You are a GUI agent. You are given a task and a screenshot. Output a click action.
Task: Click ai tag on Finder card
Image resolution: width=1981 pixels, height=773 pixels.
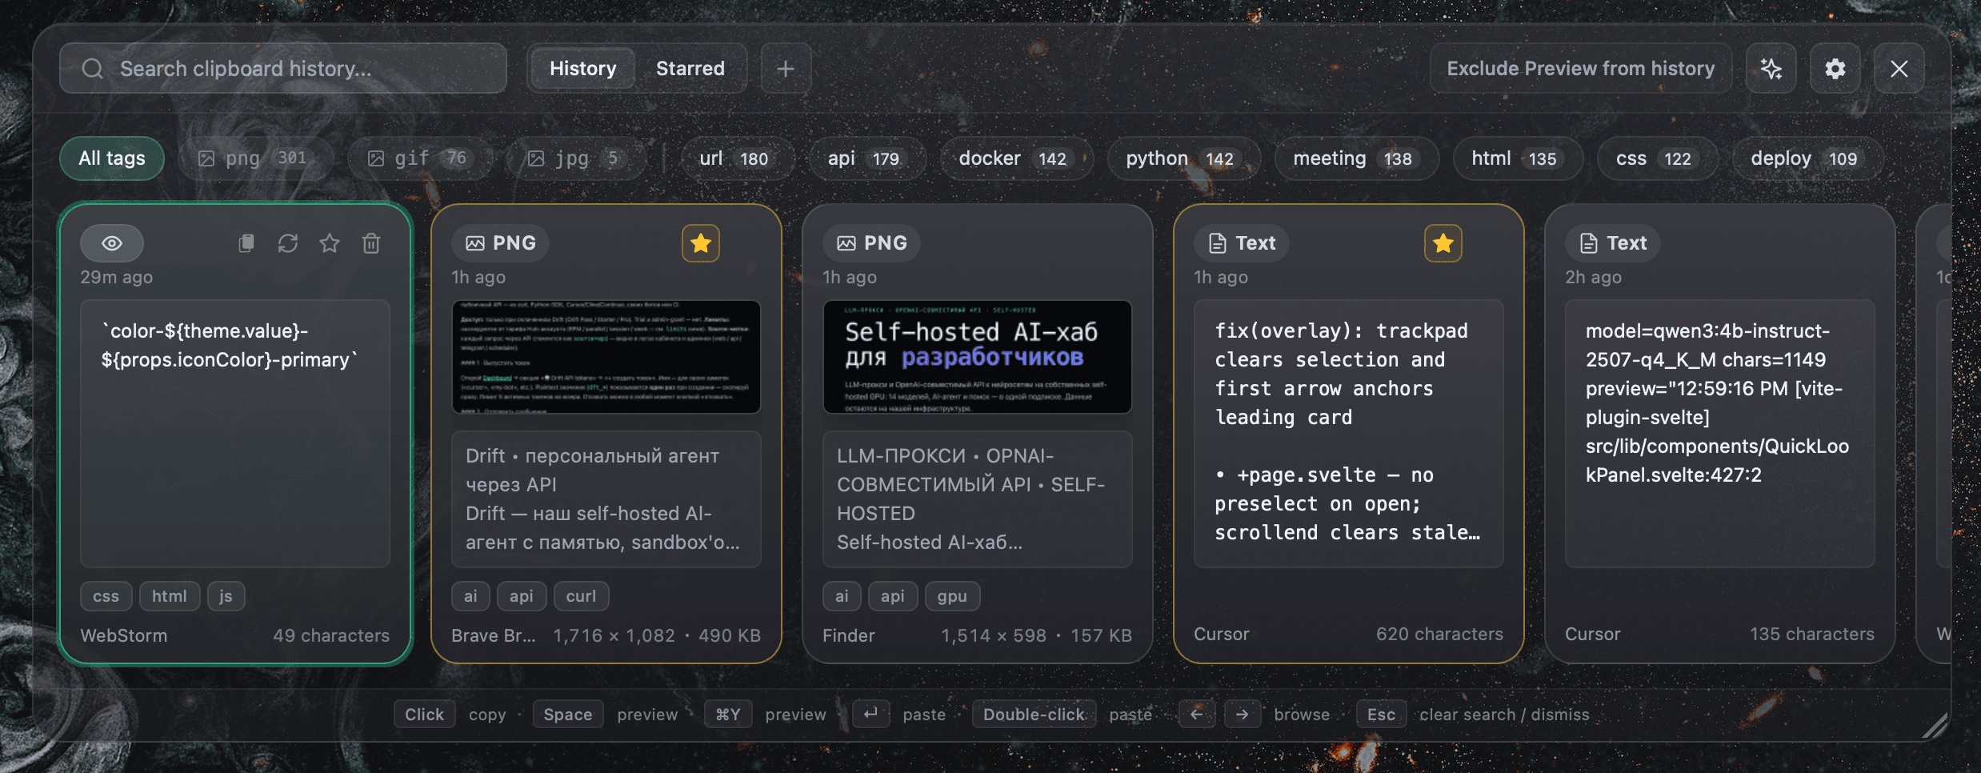(842, 596)
